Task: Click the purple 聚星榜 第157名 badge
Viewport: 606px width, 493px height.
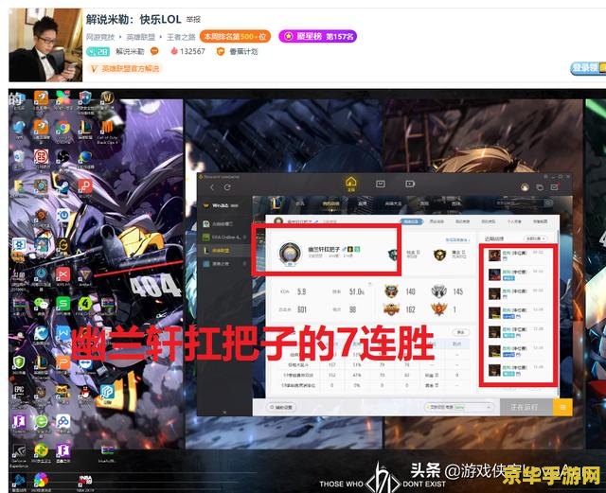Action: coord(318,36)
